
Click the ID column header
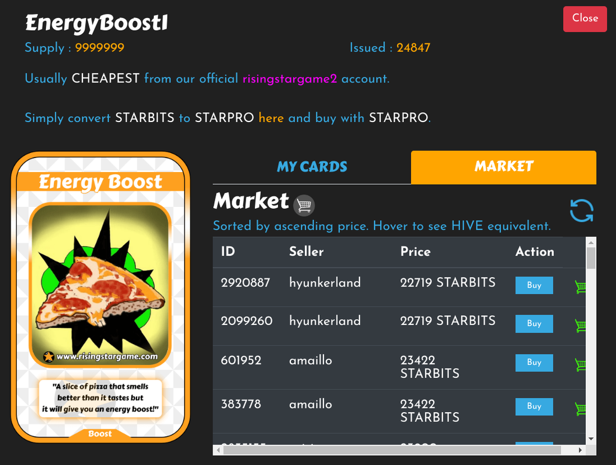(228, 251)
